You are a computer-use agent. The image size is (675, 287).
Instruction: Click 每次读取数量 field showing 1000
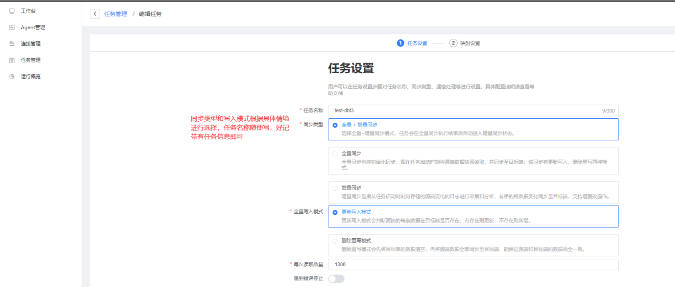coord(473,265)
